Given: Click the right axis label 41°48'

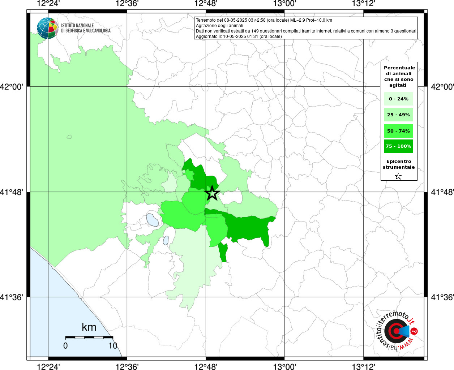Looking at the screenshot, I should (442, 192).
